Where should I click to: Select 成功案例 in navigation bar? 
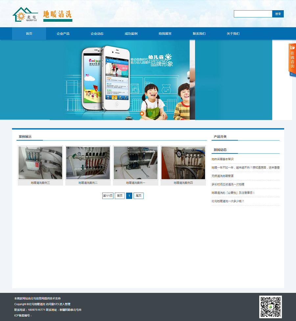[x=131, y=34]
